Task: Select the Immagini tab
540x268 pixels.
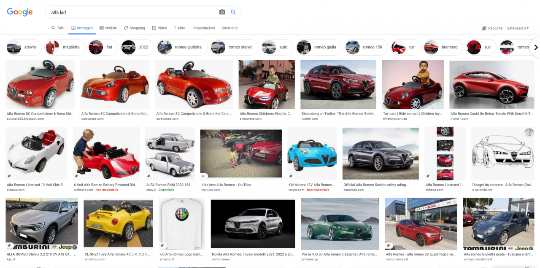Action: 82,28
